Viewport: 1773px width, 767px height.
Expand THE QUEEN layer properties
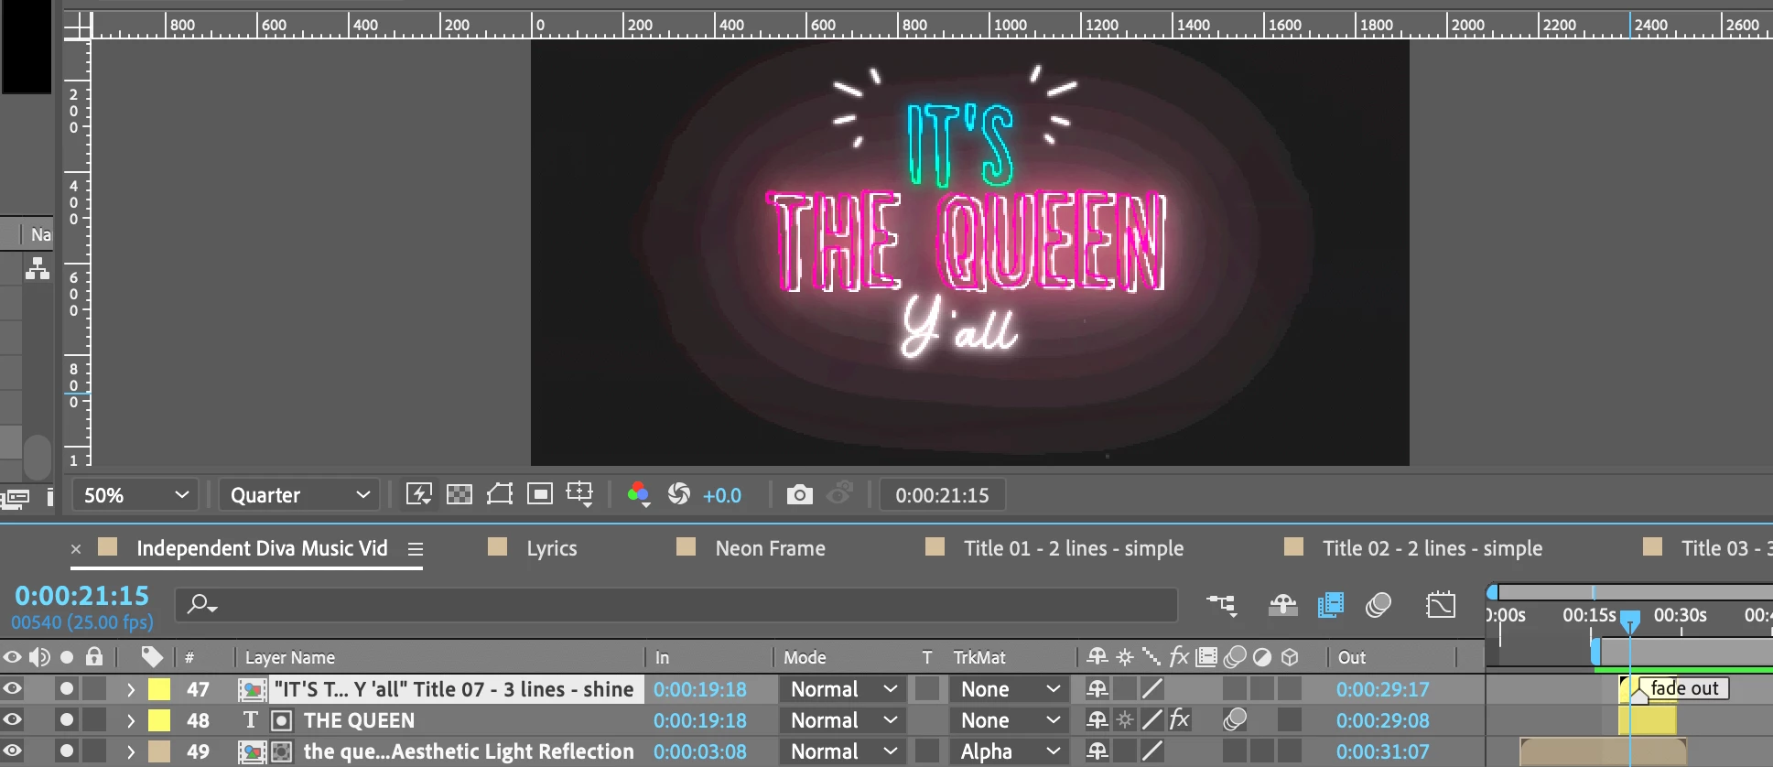click(x=130, y=720)
